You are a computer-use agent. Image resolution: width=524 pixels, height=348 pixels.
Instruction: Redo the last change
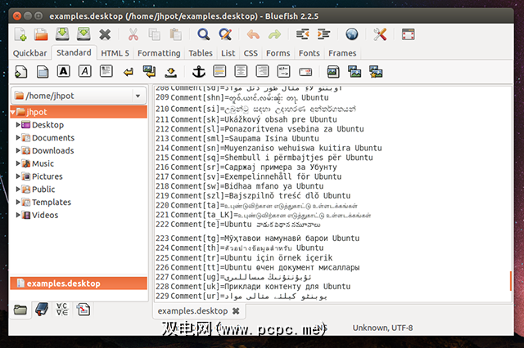pyautogui.click(x=274, y=34)
